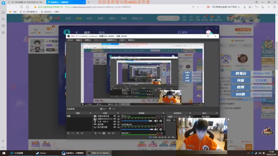Open OBS 编辑(E) menu
The image size is (278, 156).
[x=79, y=40]
